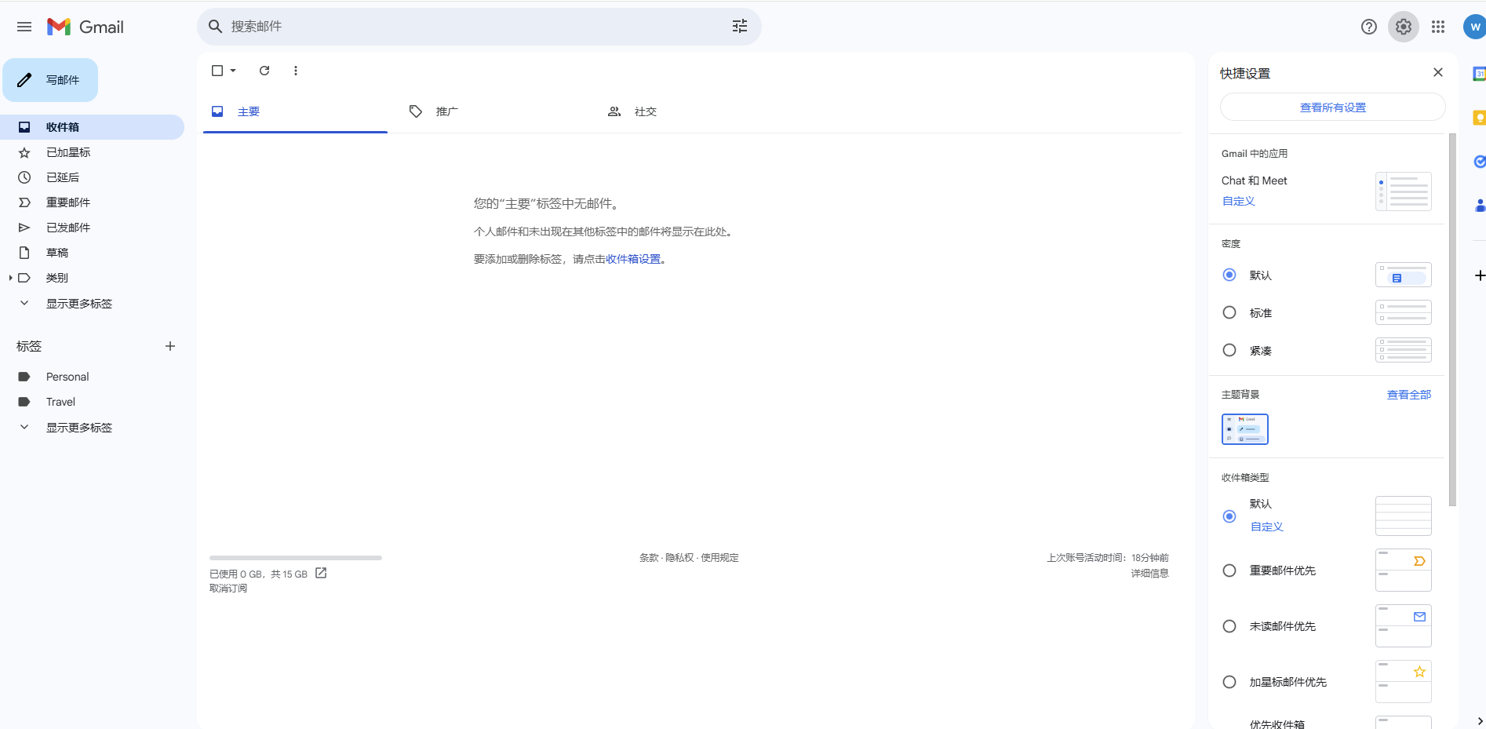
Task: Select 重要邮件优先 inbox type
Action: [1229, 570]
